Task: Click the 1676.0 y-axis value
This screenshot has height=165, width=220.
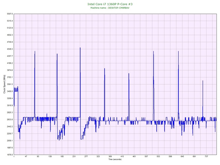Action: click(10, 155)
